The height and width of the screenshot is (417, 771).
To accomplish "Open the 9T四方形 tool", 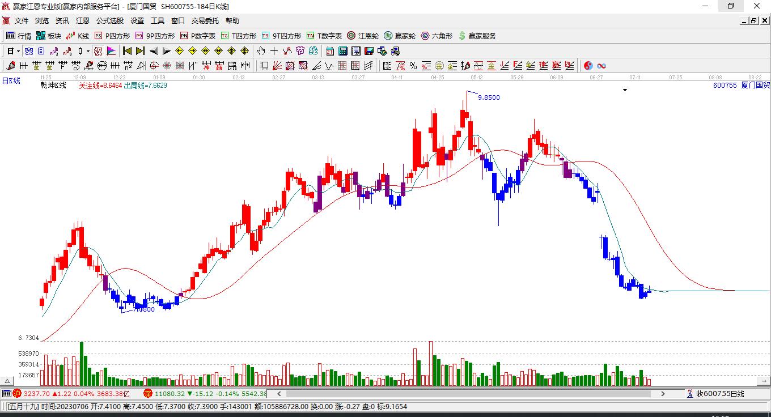I will pos(281,36).
